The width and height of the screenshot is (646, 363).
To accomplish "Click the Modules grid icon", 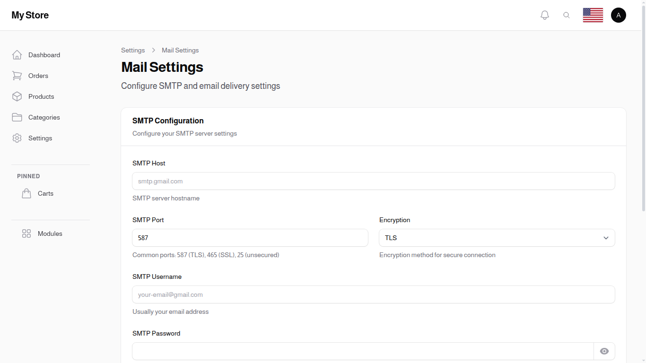I will point(26,233).
